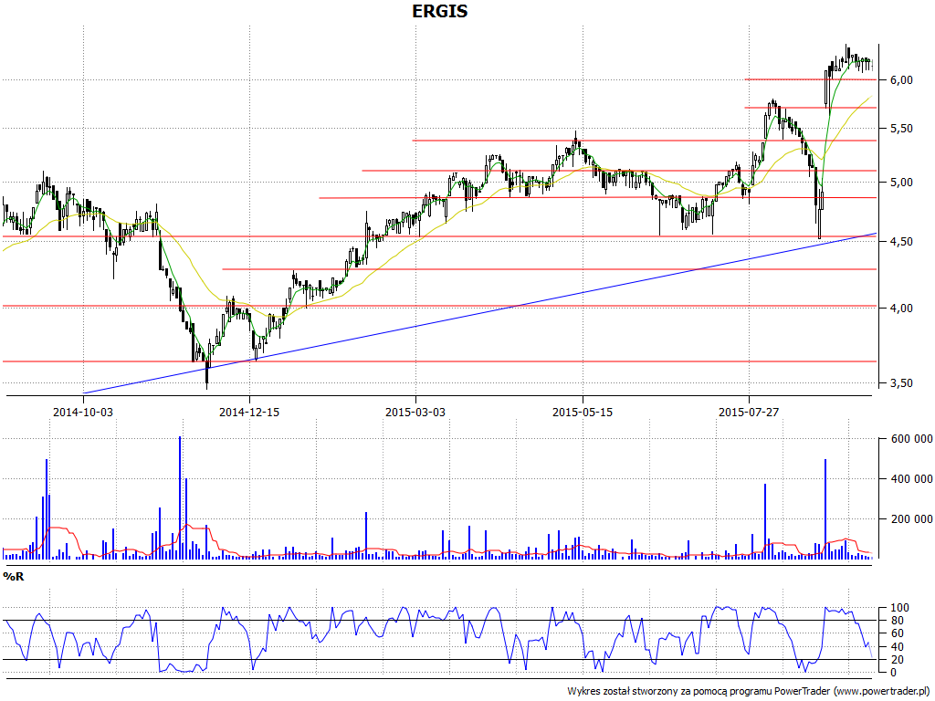Select the 2014-12-15 date label
Screen dimensions: 935x701
(x=249, y=412)
